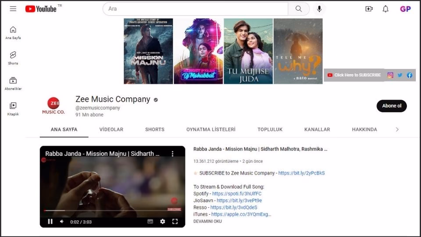Click the YouTube logo
The height and width of the screenshot is (237, 421).
41,9
